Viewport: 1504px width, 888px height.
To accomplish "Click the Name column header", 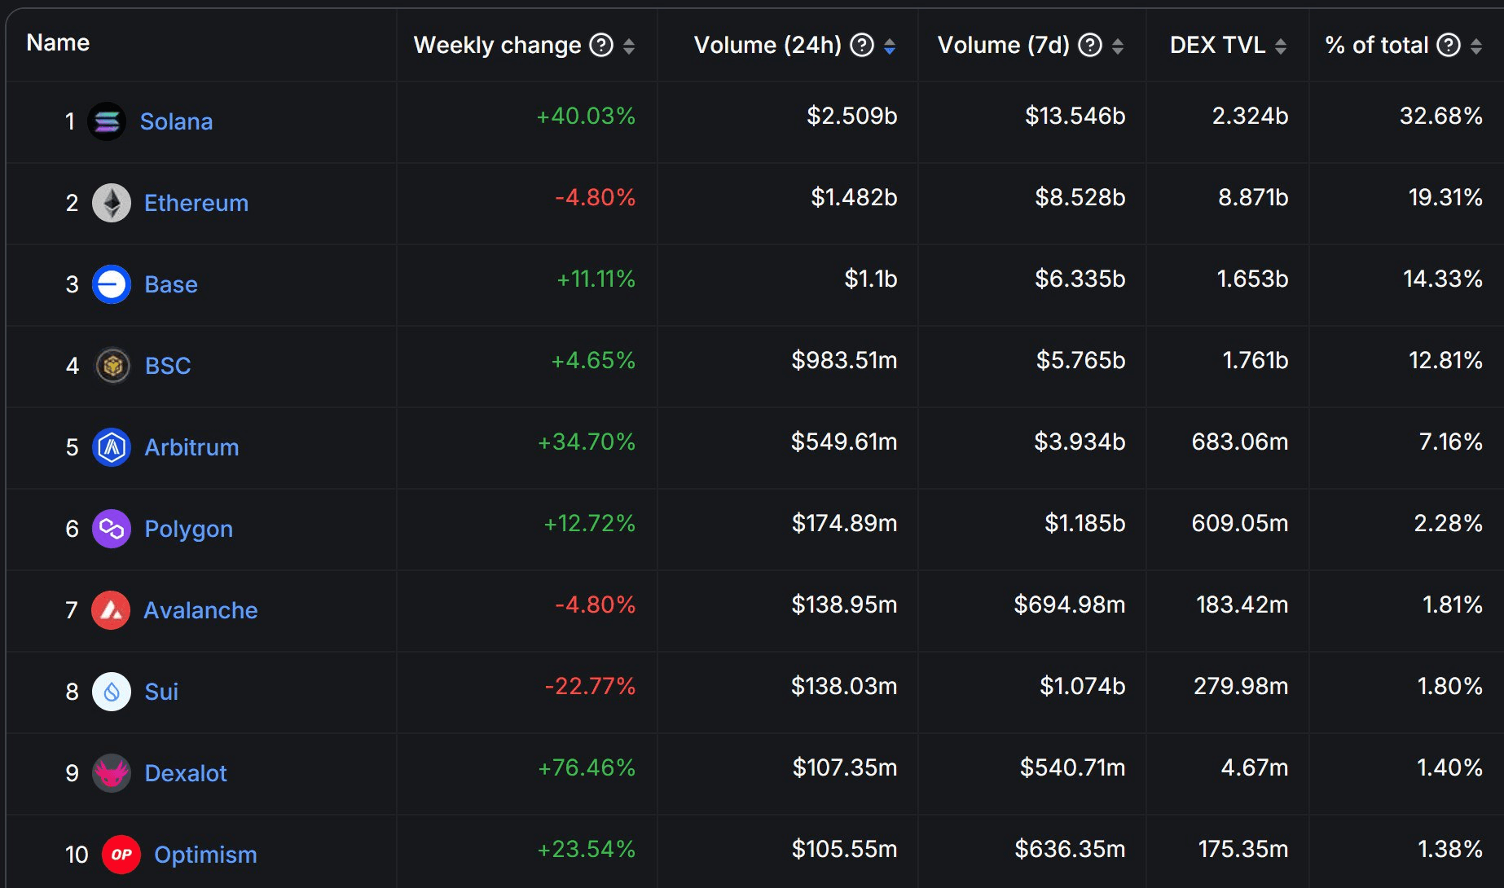I will pos(58,42).
